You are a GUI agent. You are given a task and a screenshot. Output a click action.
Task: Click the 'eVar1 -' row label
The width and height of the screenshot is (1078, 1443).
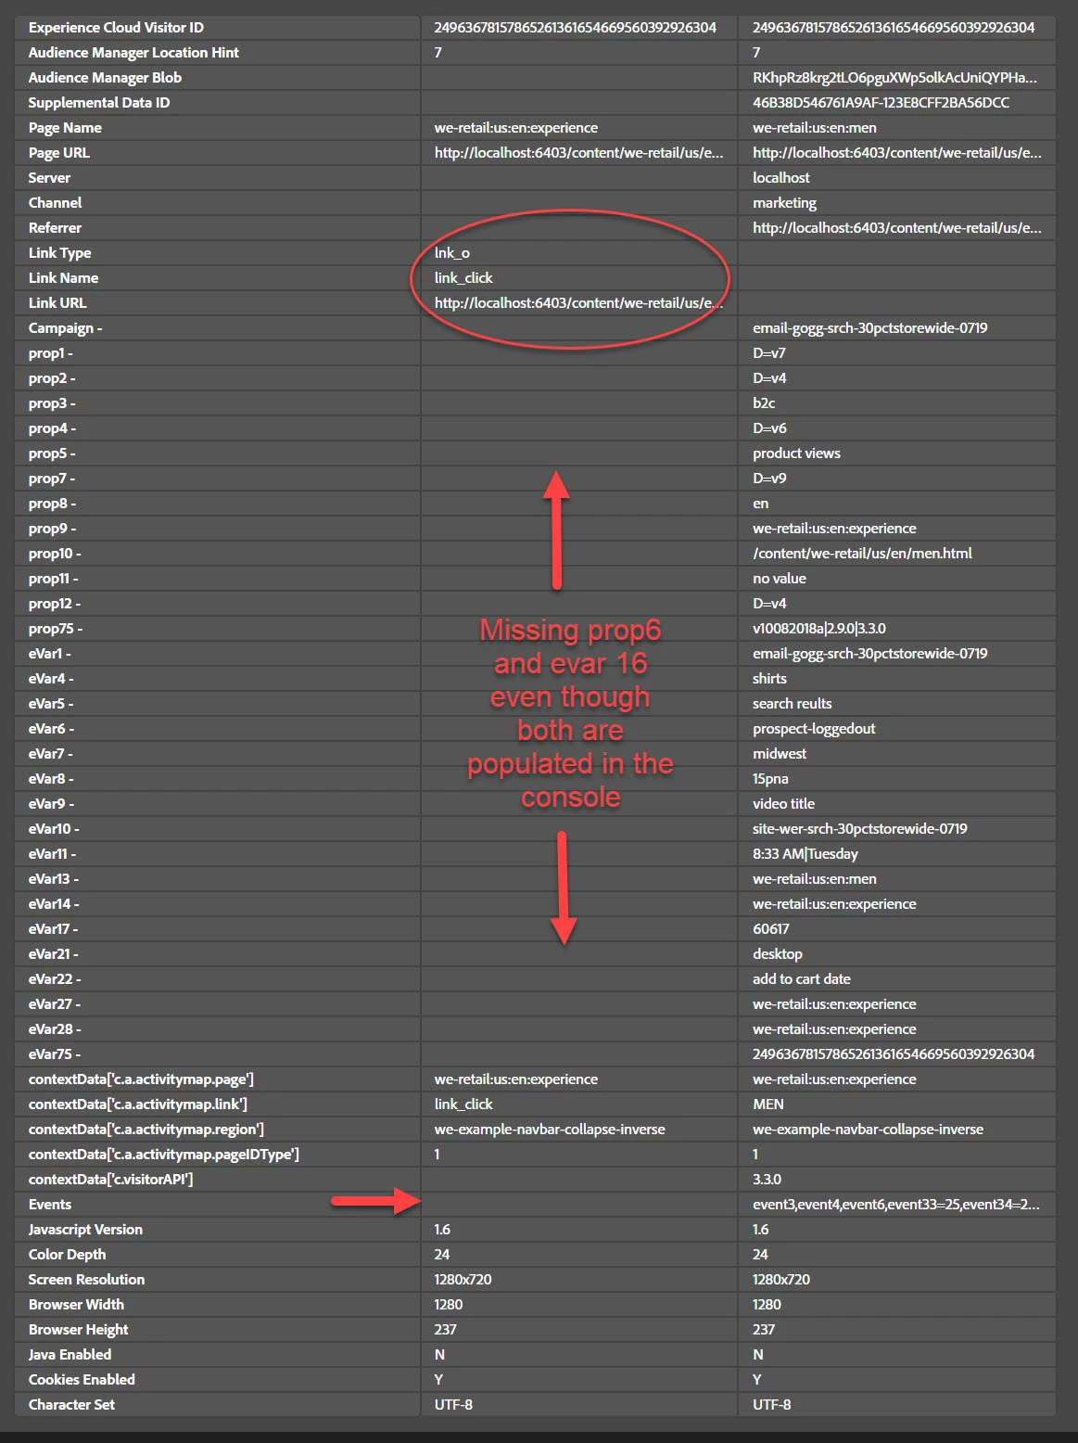[x=49, y=654]
